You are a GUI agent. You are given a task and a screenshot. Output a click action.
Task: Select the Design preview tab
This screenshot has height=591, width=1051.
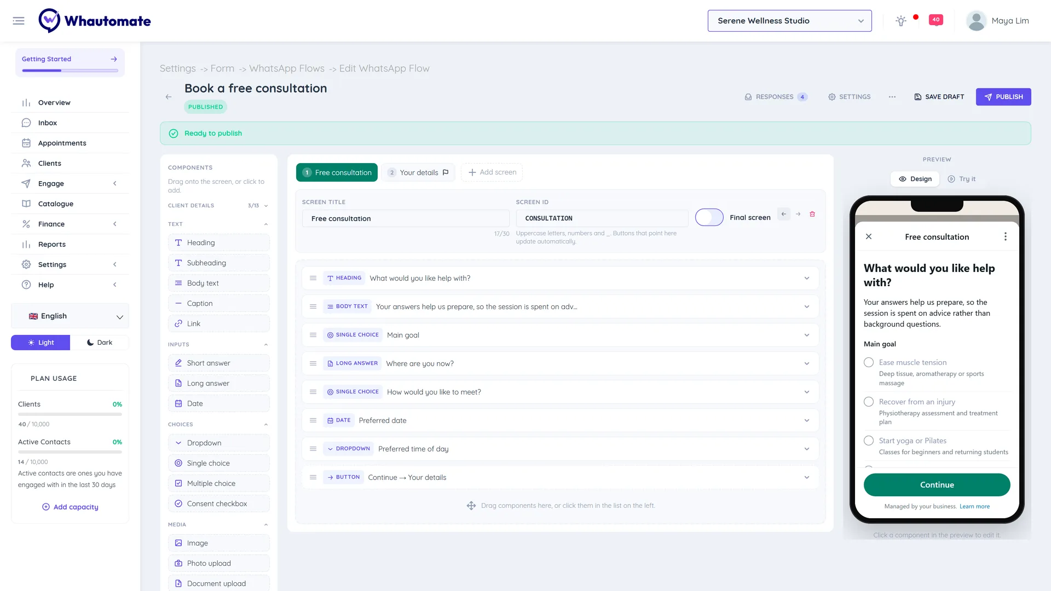click(x=915, y=179)
